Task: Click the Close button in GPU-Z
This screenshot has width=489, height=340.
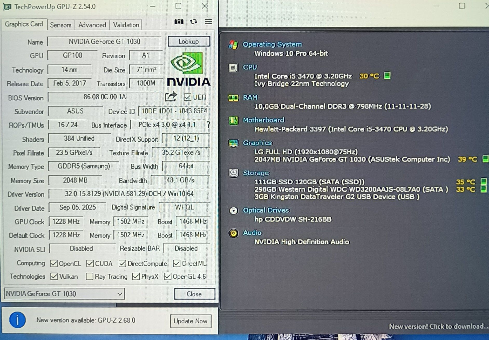Action: click(194, 294)
